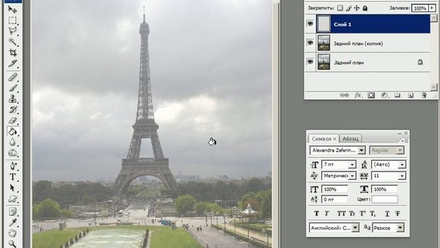Image resolution: width=440 pixels, height=248 pixels.
Task: Toggle Underline style
Action: point(387,214)
